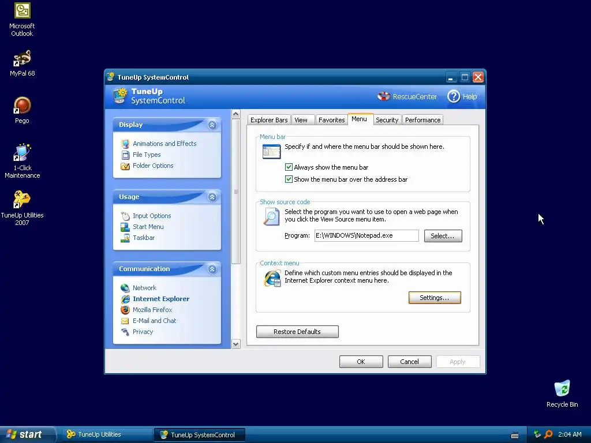Open E-Mail and Chat settings link

pos(155,321)
